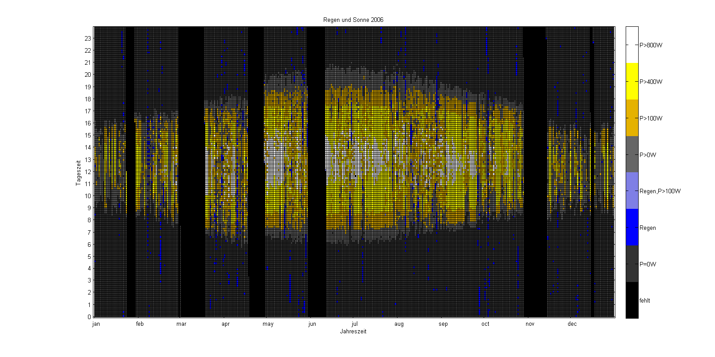Select the 'Tageszeit' y-axis label
The height and width of the screenshot is (357, 715).
point(78,172)
